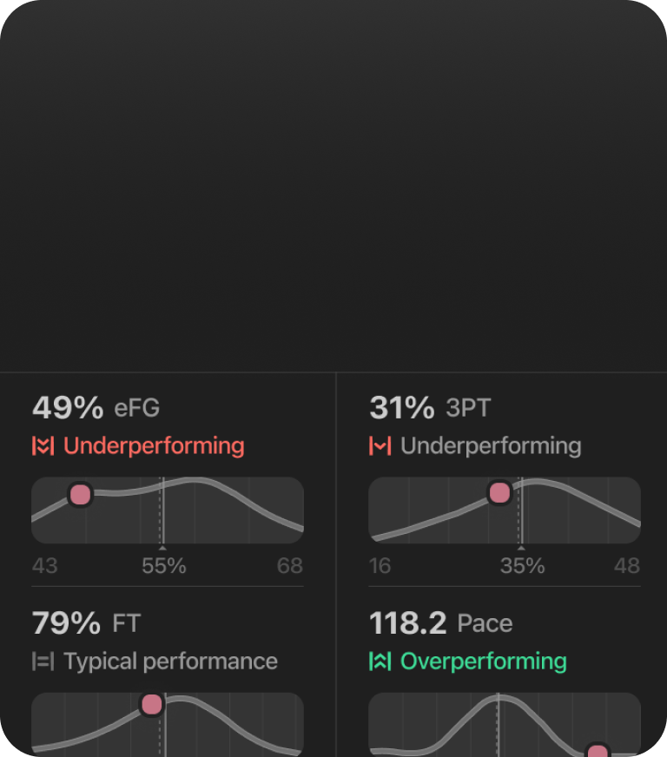Open the green Overperforming label
667x757 pixels.
pyautogui.click(x=483, y=662)
